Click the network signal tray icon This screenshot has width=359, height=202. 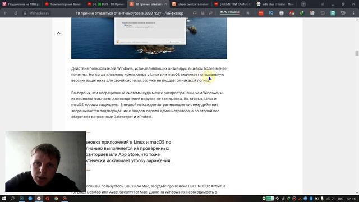pyautogui.click(x=328, y=198)
